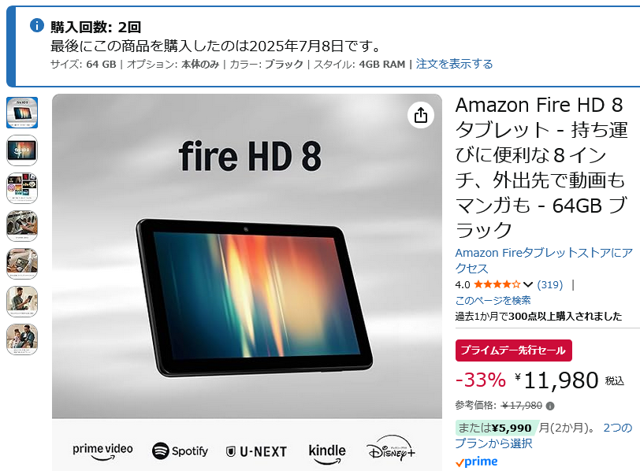640x471 pixels.
Task: Open the Amazon Fireタブレットストア link
Action: 544,261
